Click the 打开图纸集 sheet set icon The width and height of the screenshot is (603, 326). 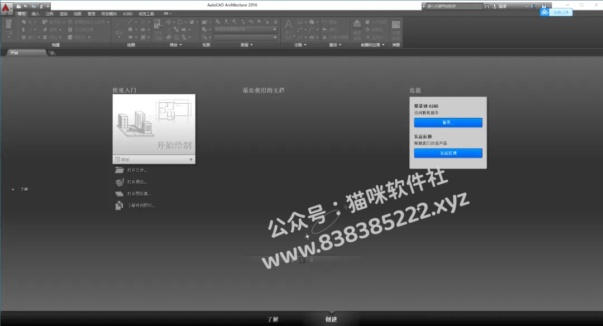(x=119, y=194)
